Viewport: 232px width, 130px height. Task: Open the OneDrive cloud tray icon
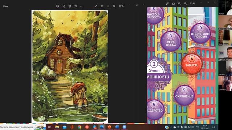click(175, 127)
